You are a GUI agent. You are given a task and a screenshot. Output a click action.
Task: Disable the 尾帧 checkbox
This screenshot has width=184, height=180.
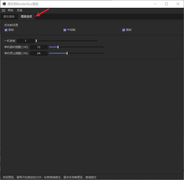tap(124, 30)
